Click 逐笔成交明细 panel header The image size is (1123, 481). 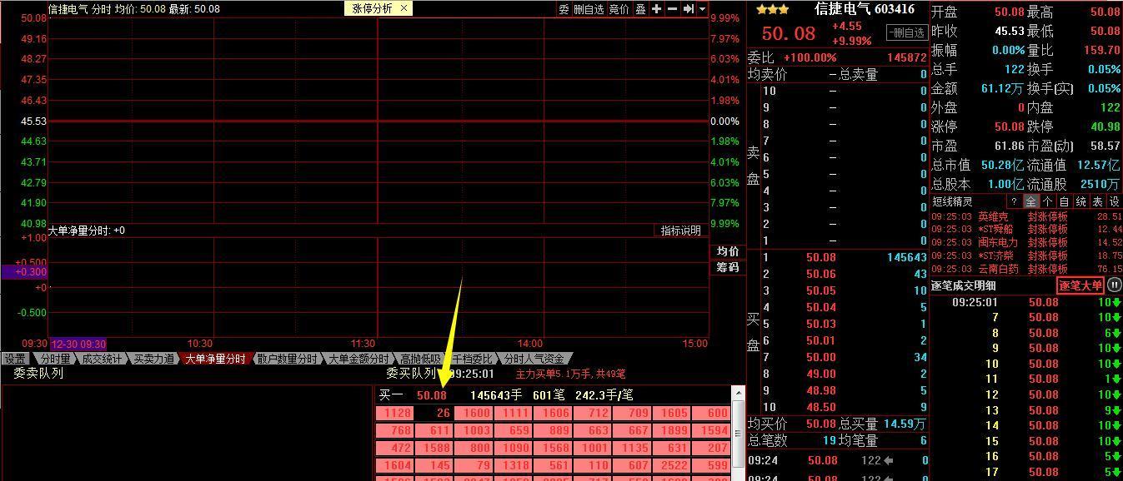tap(963, 285)
